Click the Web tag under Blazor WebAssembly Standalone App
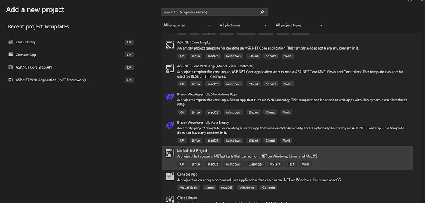The image size is (425, 203). (286, 112)
